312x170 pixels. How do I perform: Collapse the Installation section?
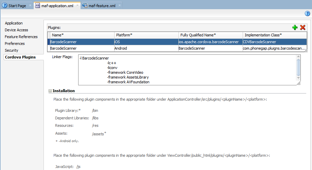tap(50, 91)
